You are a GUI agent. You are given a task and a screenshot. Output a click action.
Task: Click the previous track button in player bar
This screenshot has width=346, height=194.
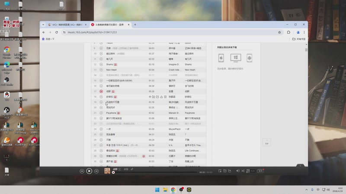[x=82, y=171]
